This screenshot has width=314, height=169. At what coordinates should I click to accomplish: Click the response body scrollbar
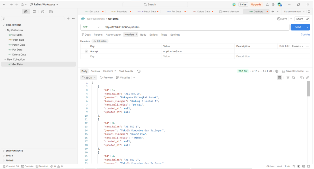[309, 89]
